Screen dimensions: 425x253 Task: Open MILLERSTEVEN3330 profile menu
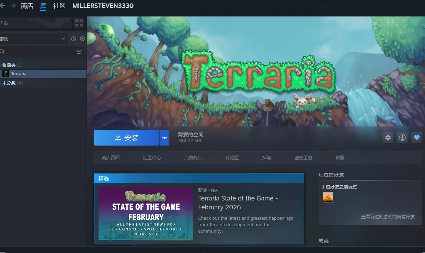tap(103, 6)
